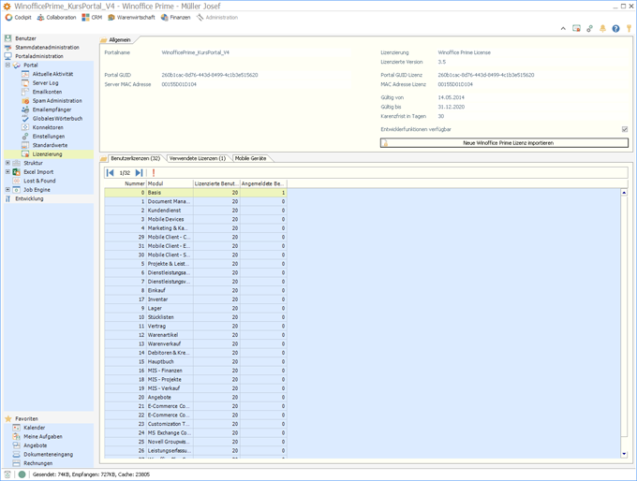Select the Stücklisten module row

[196, 317]
